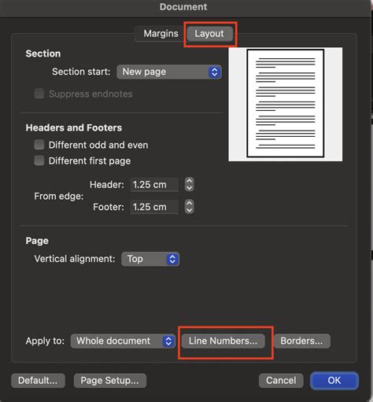Click the Footer from-edge stepper arrows
The height and width of the screenshot is (402, 373).
click(189, 207)
